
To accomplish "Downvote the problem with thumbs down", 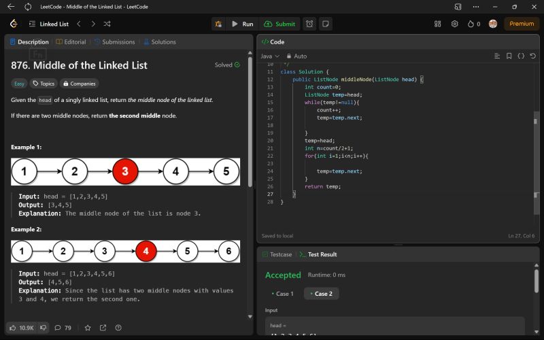I will click(x=44, y=328).
